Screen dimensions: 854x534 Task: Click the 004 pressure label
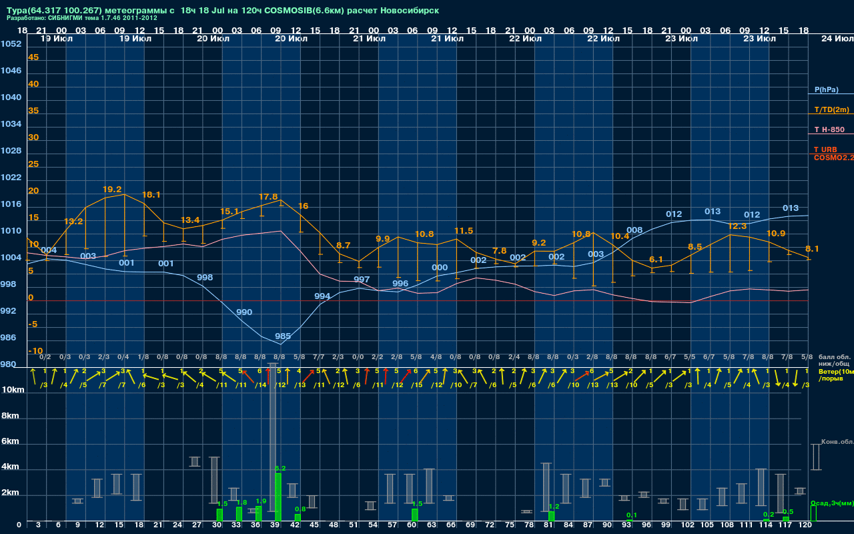coord(49,251)
